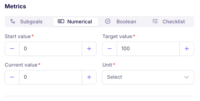200x101 pixels.
Task: Open the Unit Select dropdown
Action: click(x=148, y=77)
